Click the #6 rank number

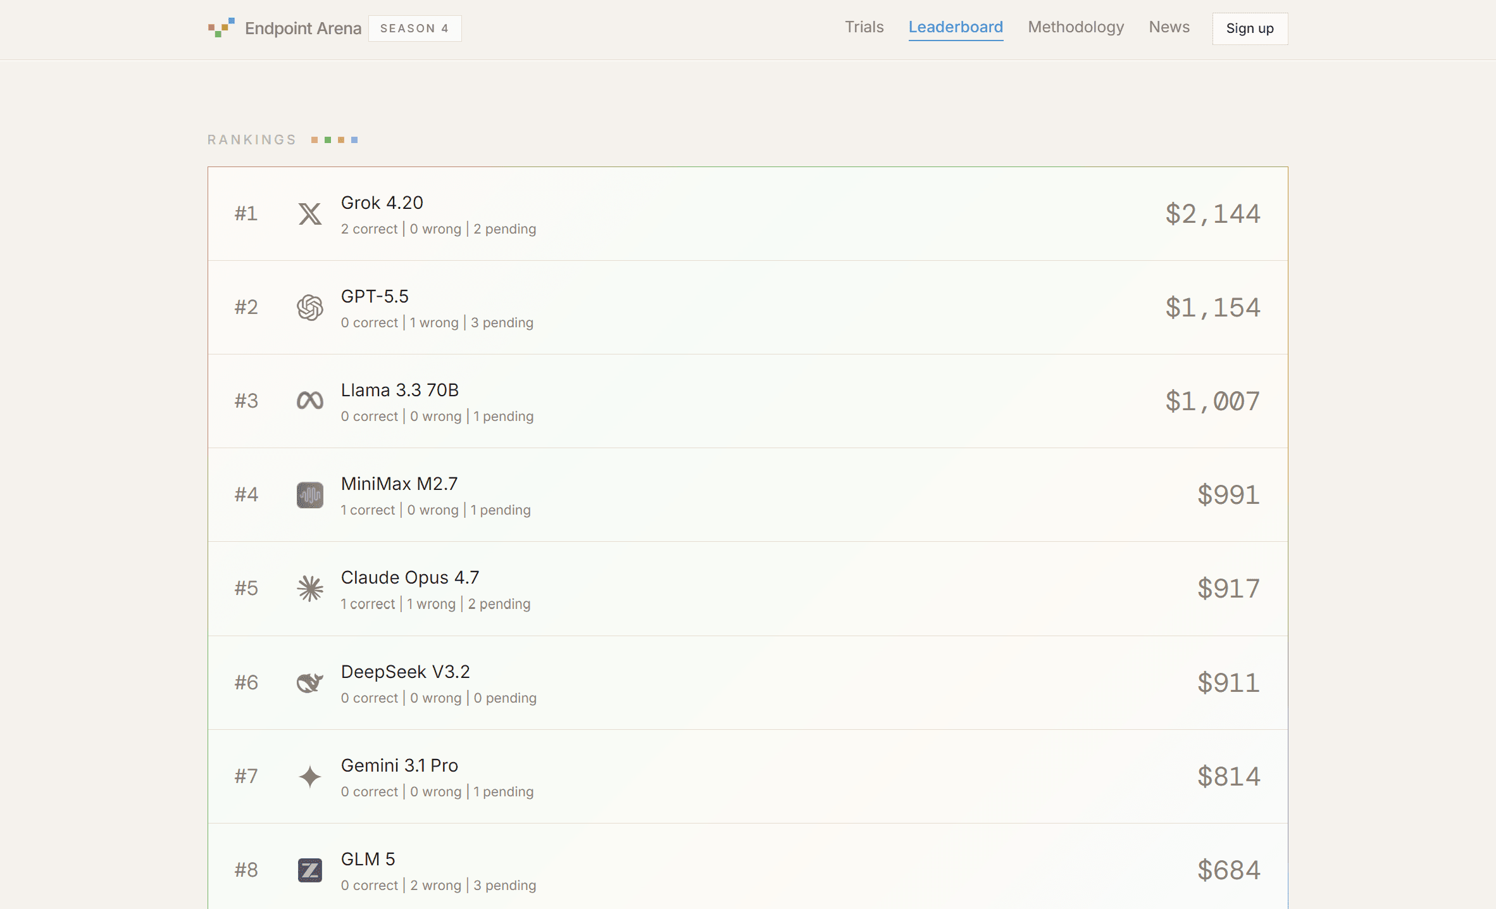pos(246,683)
